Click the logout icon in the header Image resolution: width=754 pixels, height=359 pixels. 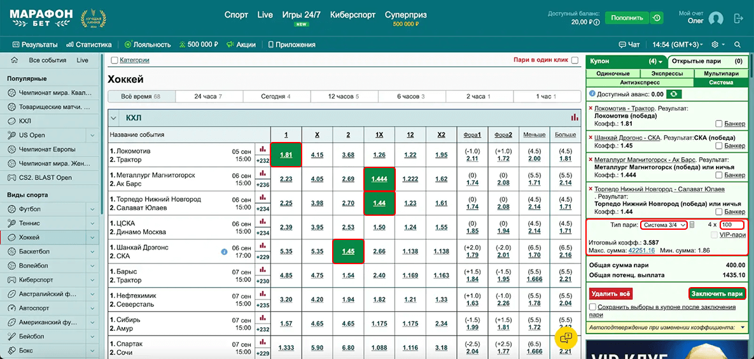pos(738,18)
